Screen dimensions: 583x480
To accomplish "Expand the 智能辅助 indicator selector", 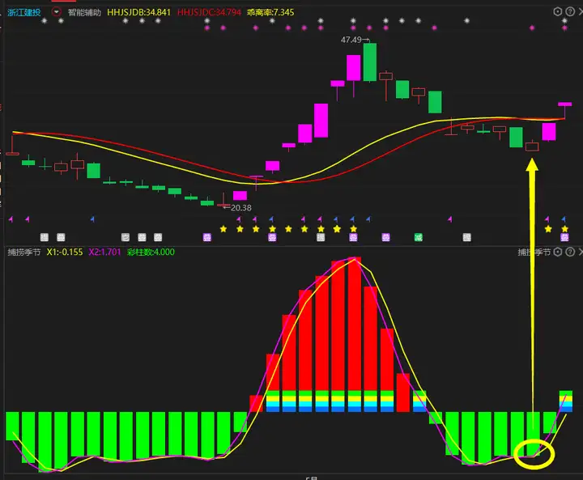I will coord(84,13).
